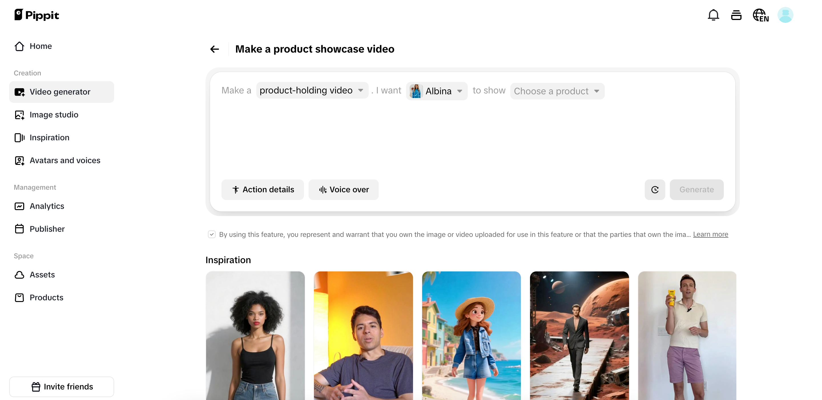Open the Video generator tool
This screenshot has width=822, height=400.
point(60,92)
